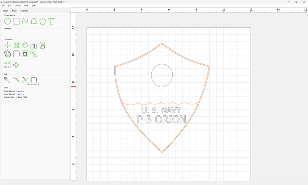Select the Rectangle vector tool
The height and width of the screenshot is (185, 308).
click(16, 21)
